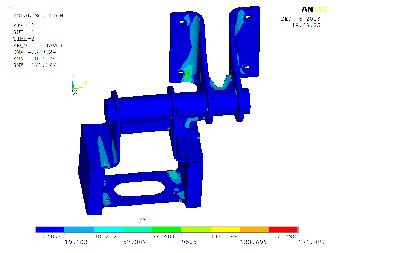Click the lower bolt hole on right bracket

tap(247, 68)
